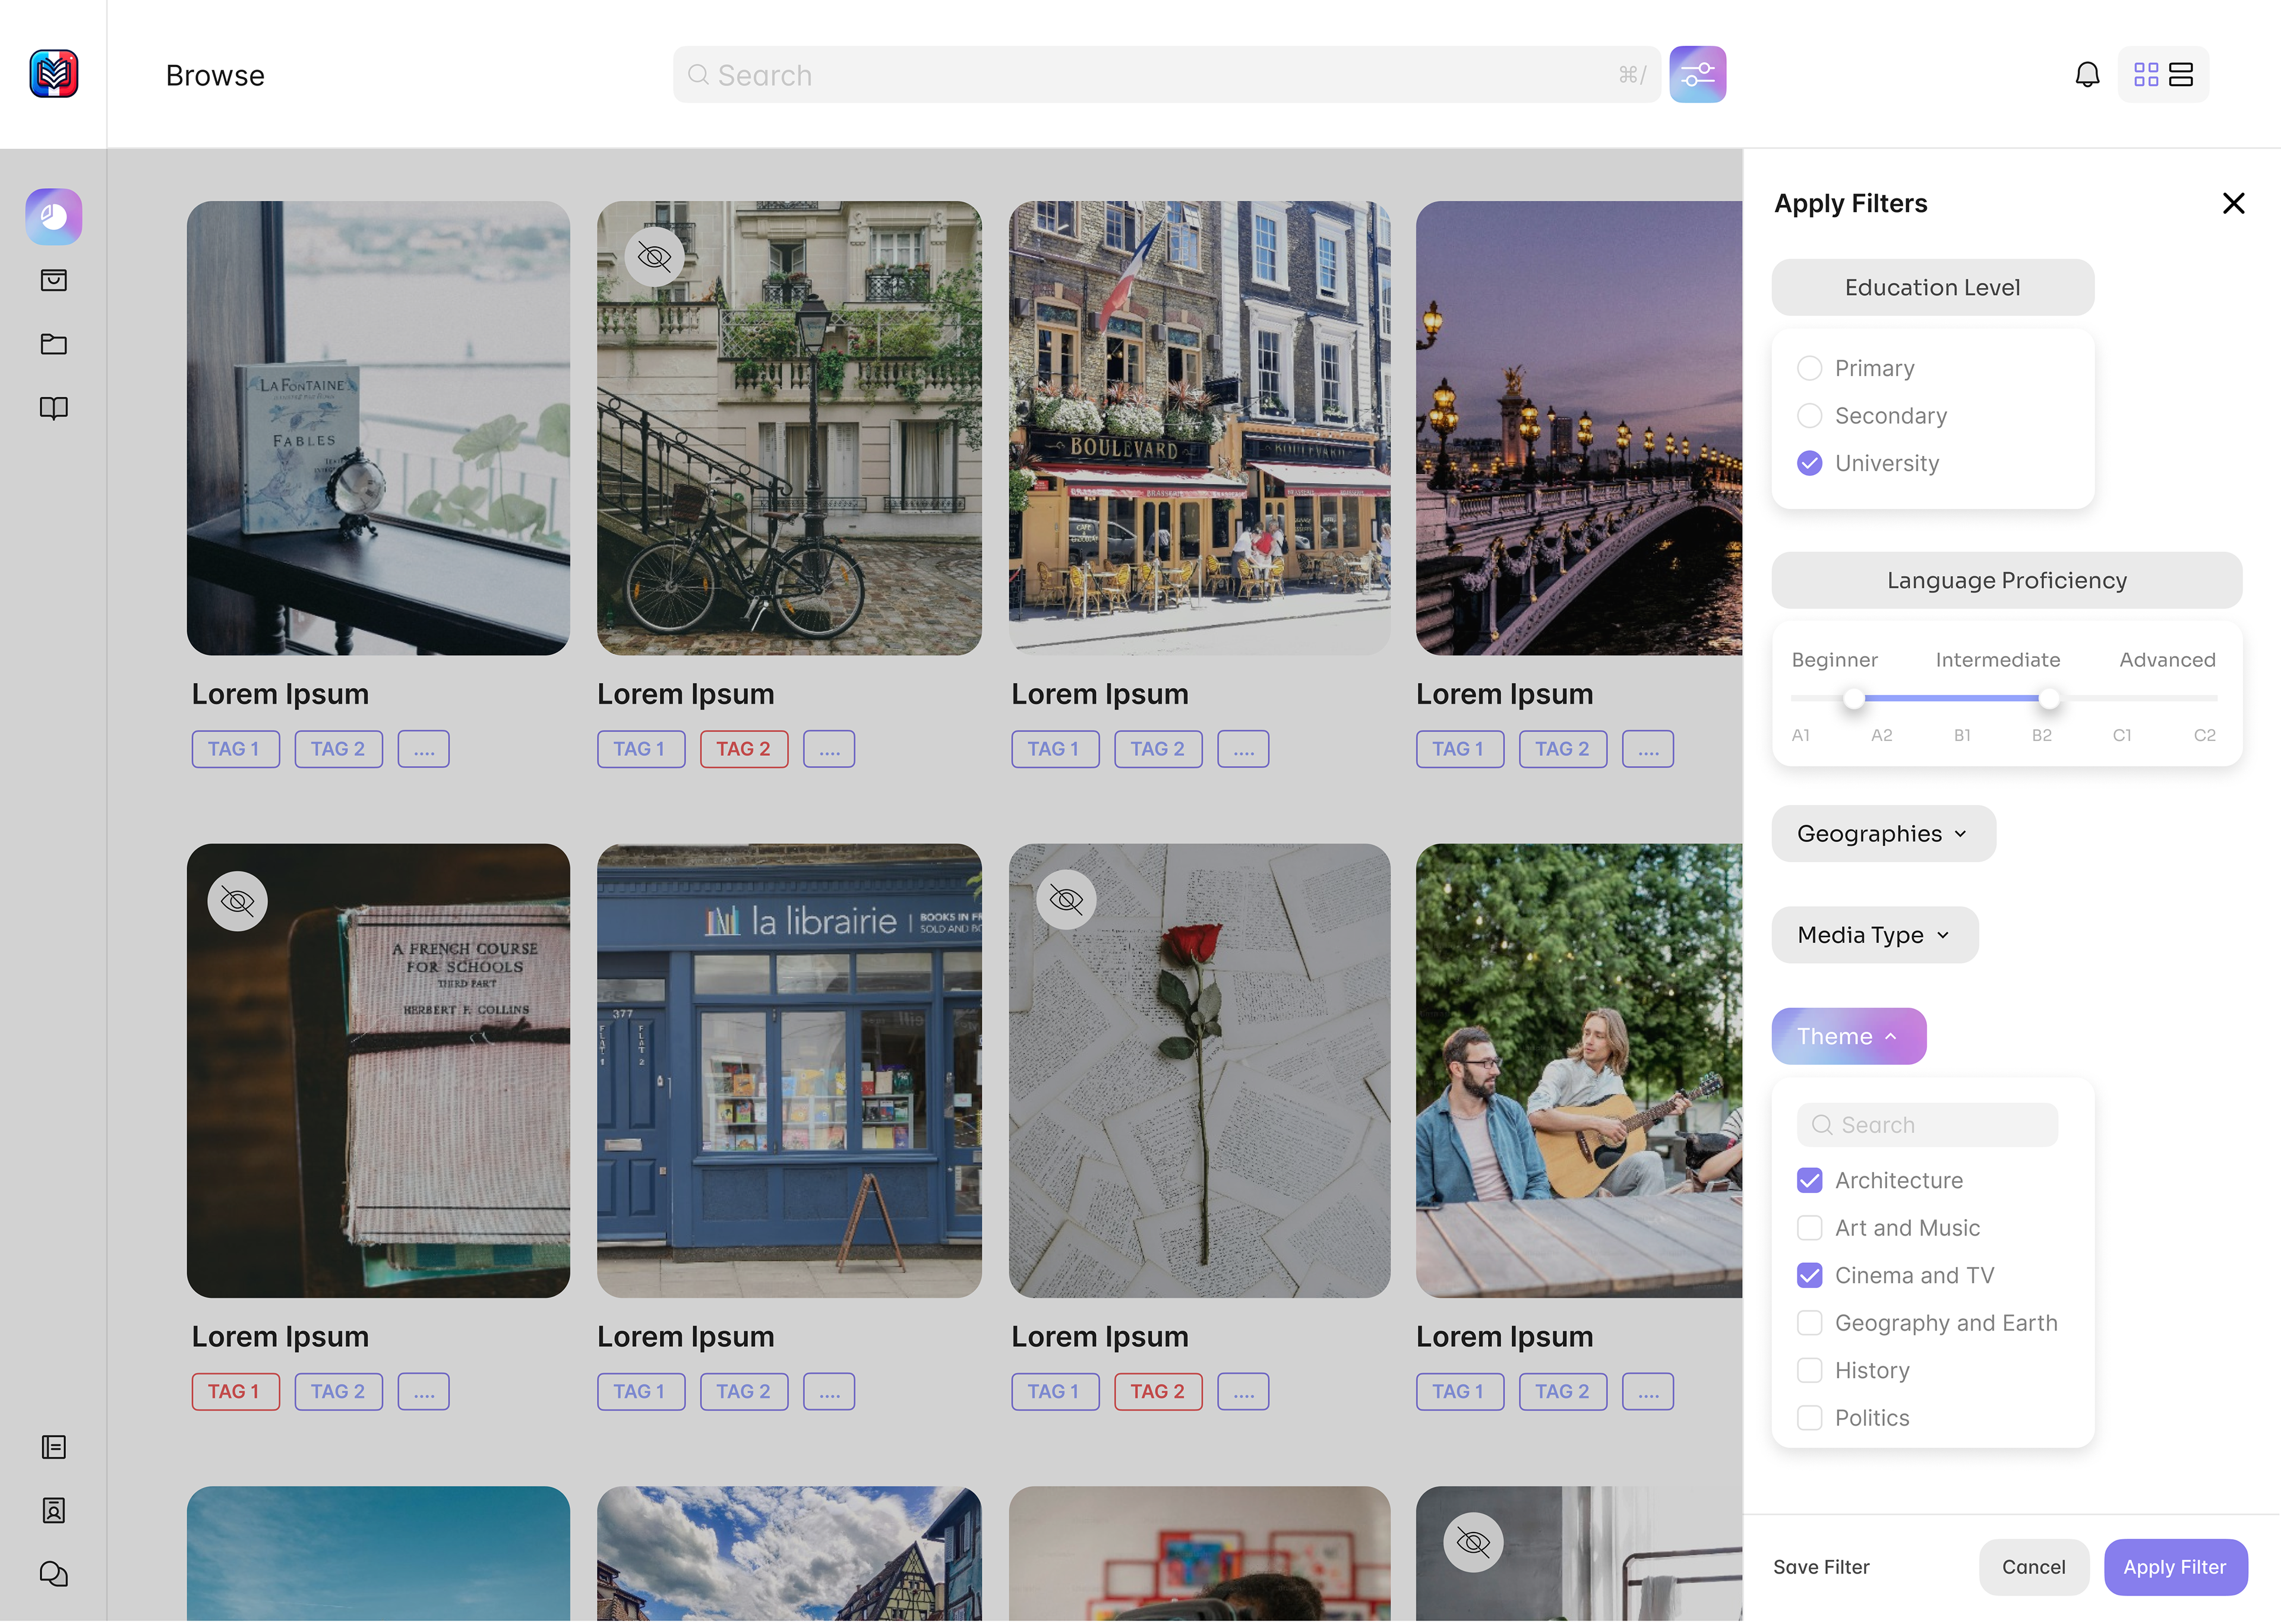Screen dimensions: 2281x1624
Task: Toggle hidden-eye icon on red rose card
Action: point(1066,900)
